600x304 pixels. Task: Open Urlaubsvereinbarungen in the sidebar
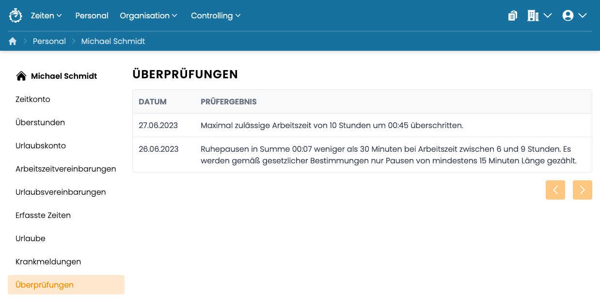pyautogui.click(x=61, y=192)
